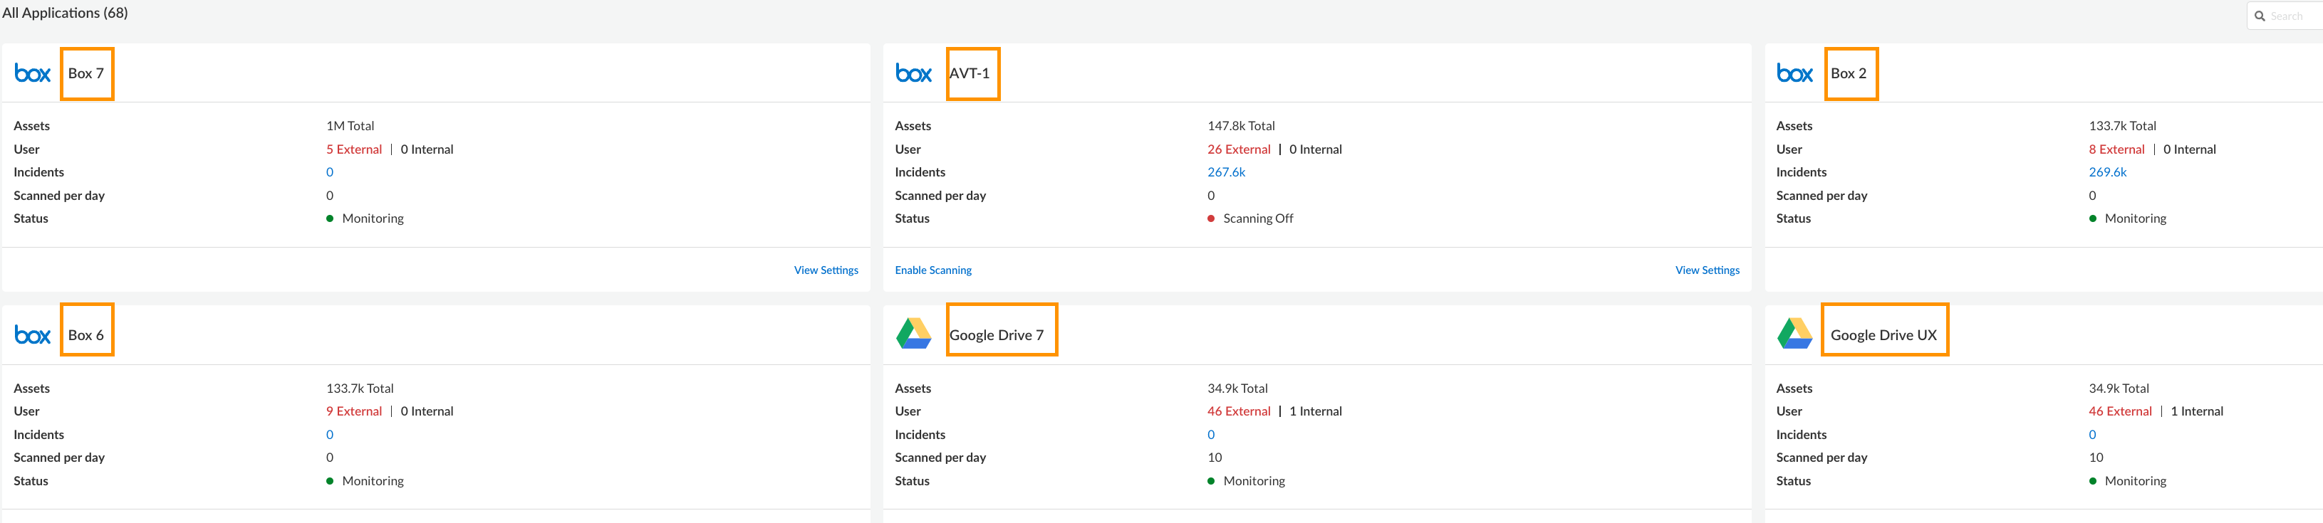
Task: Open AVT-1's 267.6k incidents count
Action: click(1227, 172)
